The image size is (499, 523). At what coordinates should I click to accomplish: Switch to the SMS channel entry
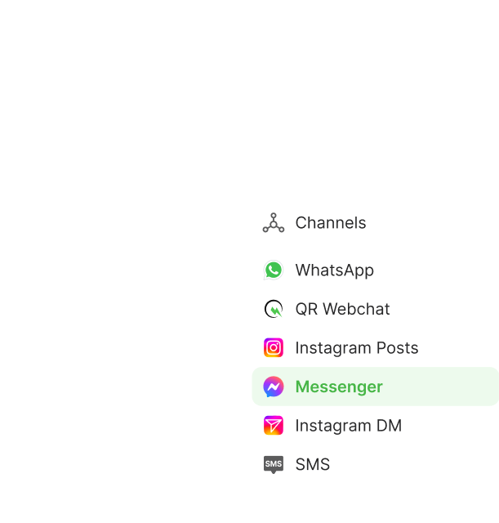point(376,464)
